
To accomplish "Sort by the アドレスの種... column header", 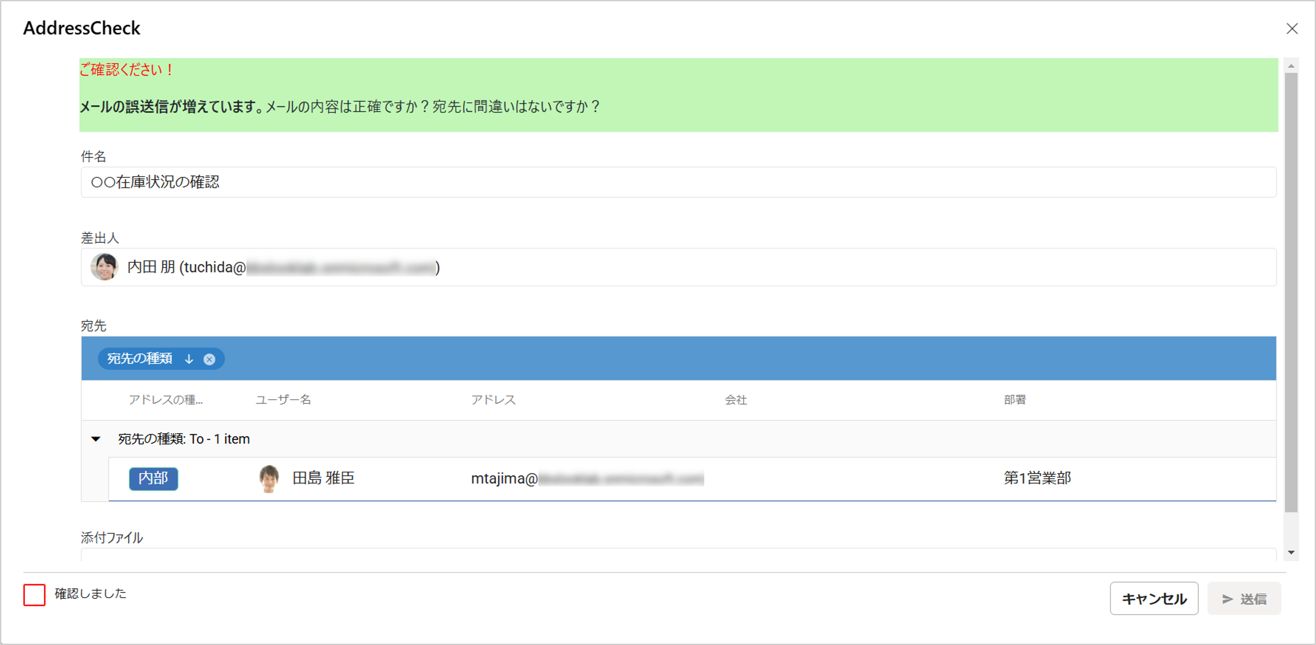I will tap(166, 400).
